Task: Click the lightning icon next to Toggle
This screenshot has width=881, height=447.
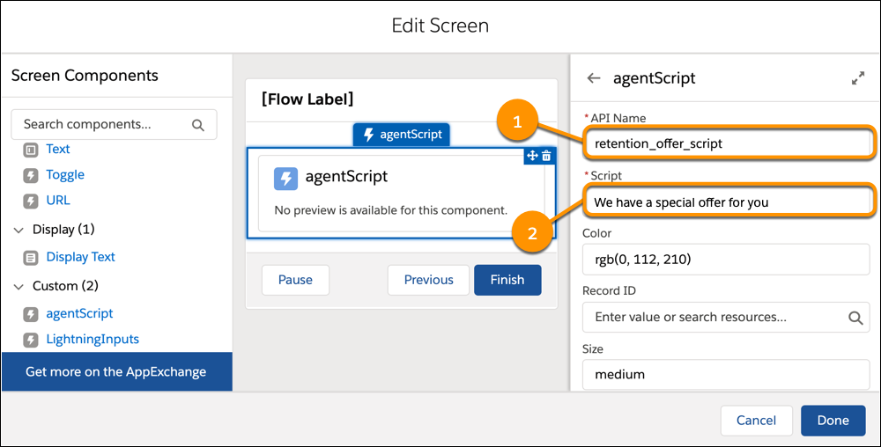Action: [x=30, y=176]
